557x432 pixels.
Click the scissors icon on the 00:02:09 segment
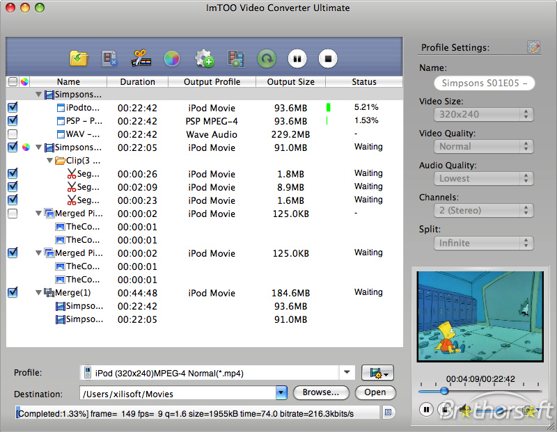pos(72,186)
